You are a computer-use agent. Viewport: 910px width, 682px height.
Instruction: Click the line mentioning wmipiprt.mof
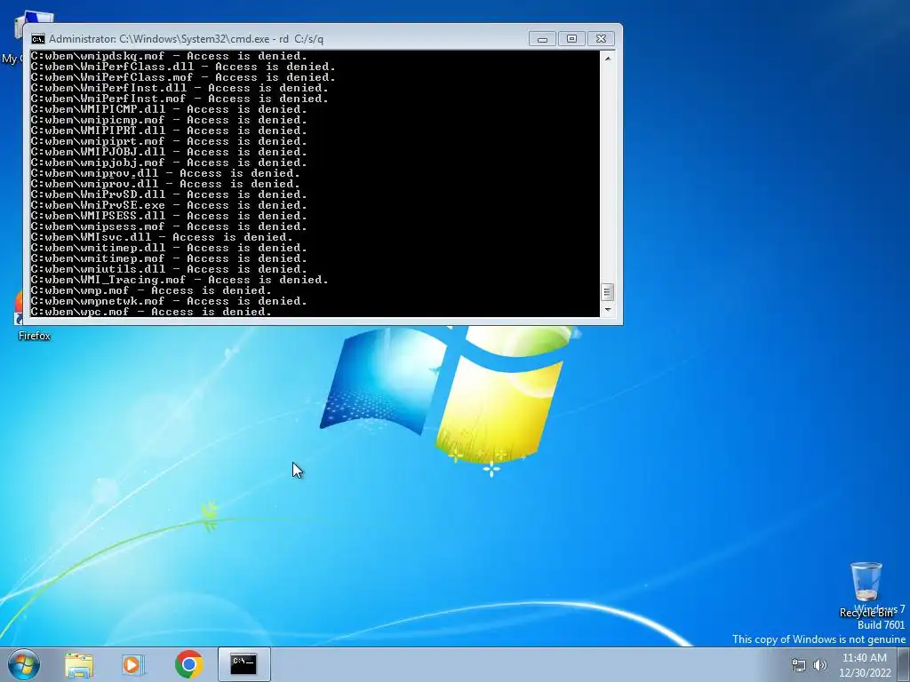[169, 141]
